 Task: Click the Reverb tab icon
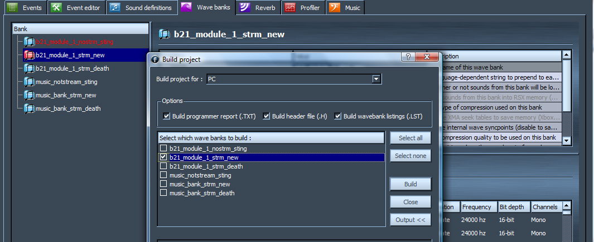point(243,8)
